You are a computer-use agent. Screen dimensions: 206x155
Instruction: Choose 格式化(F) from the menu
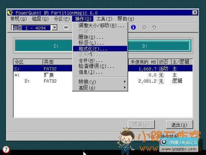click(x=100, y=49)
